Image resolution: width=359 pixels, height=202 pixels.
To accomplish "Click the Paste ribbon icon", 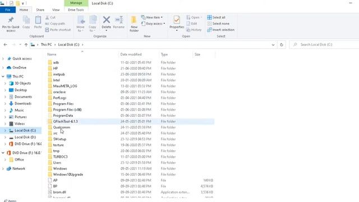I will click(x=38, y=20).
